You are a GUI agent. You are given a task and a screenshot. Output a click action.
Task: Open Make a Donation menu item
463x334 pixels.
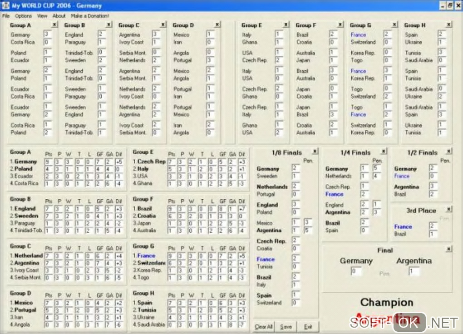coord(90,16)
